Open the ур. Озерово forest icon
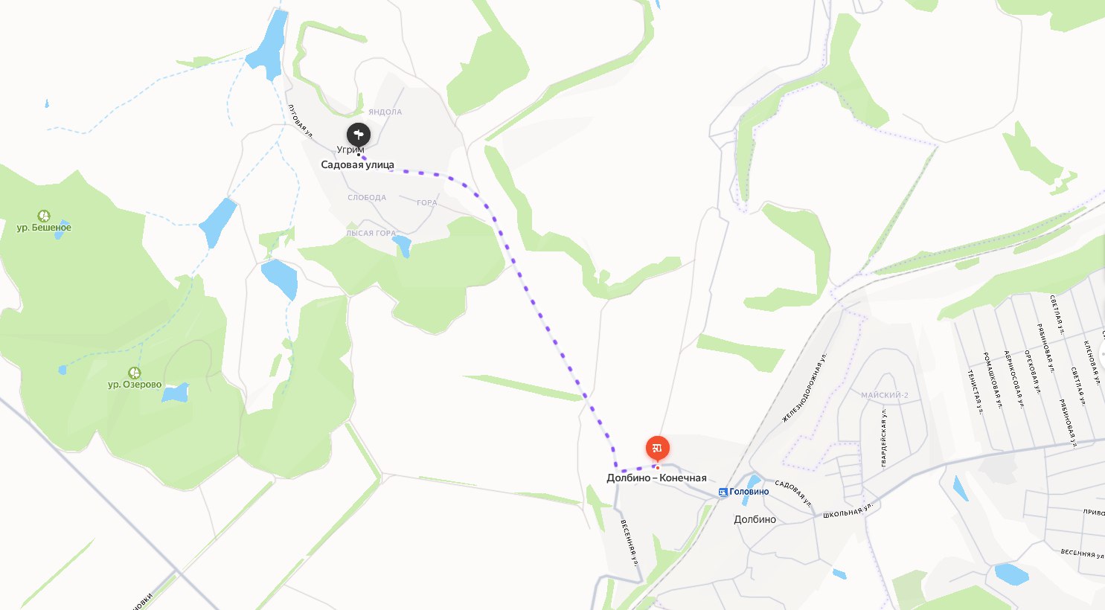 135,373
